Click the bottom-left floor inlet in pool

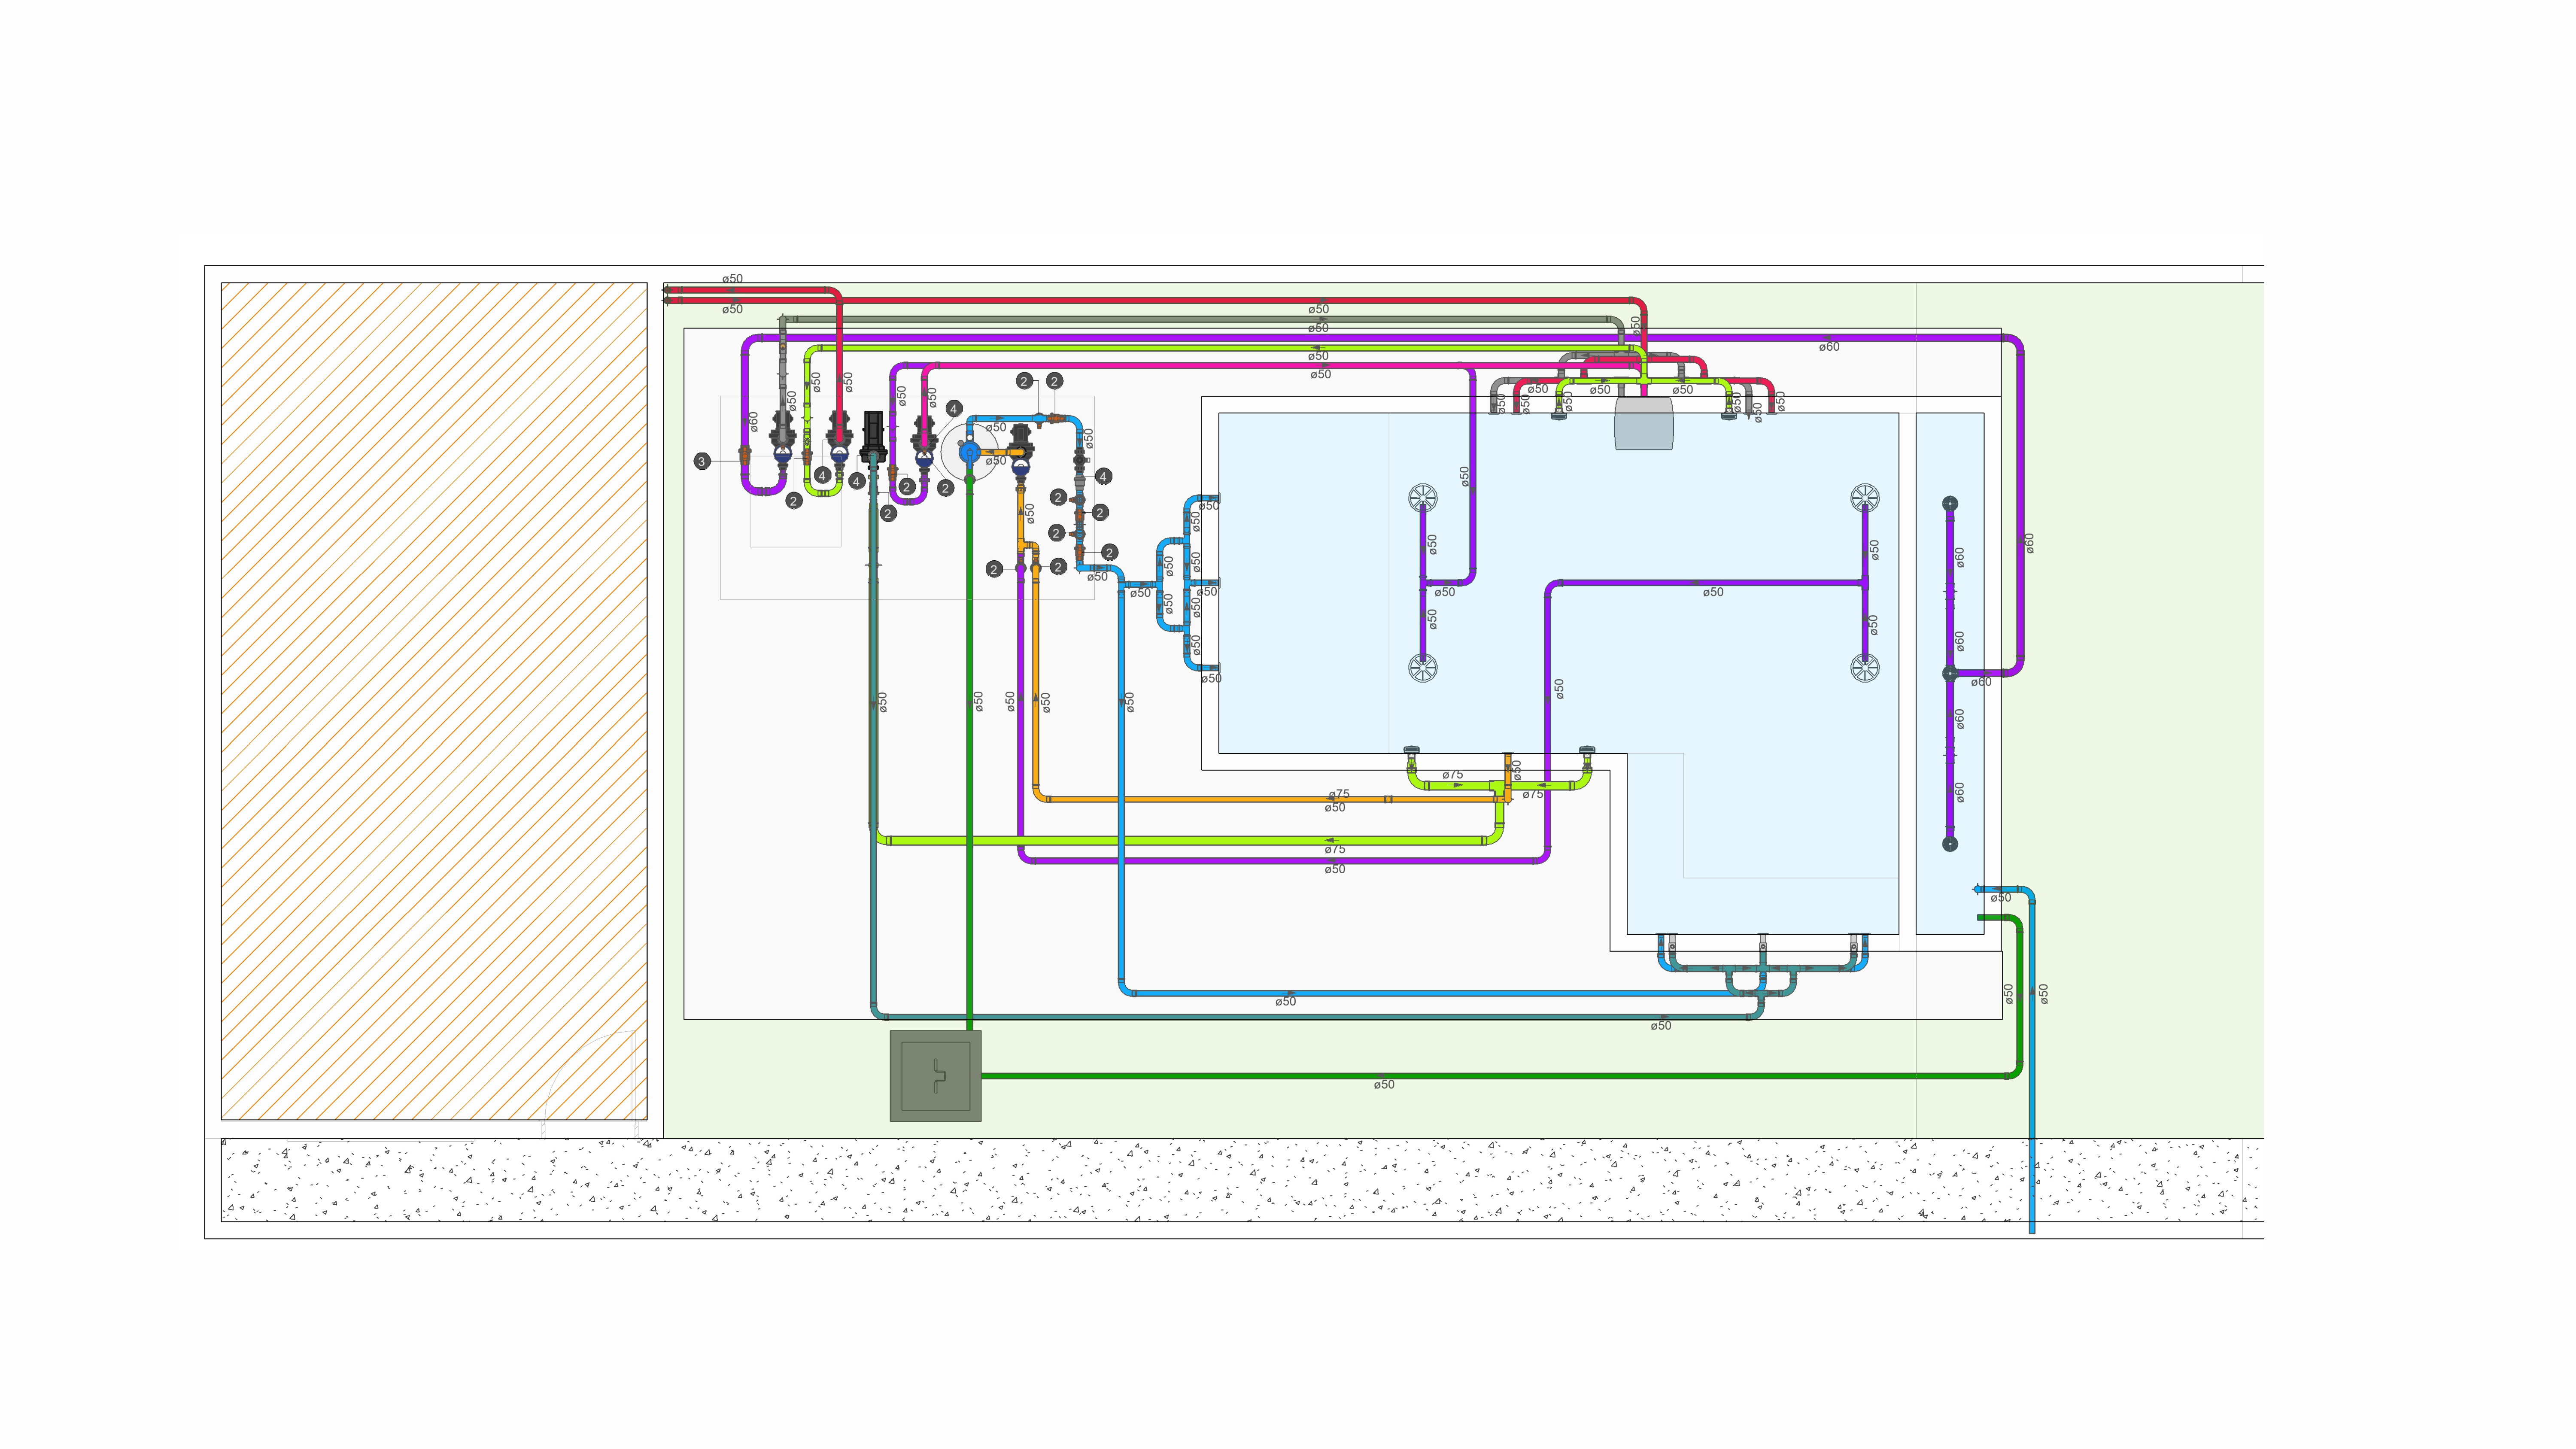click(x=1422, y=668)
